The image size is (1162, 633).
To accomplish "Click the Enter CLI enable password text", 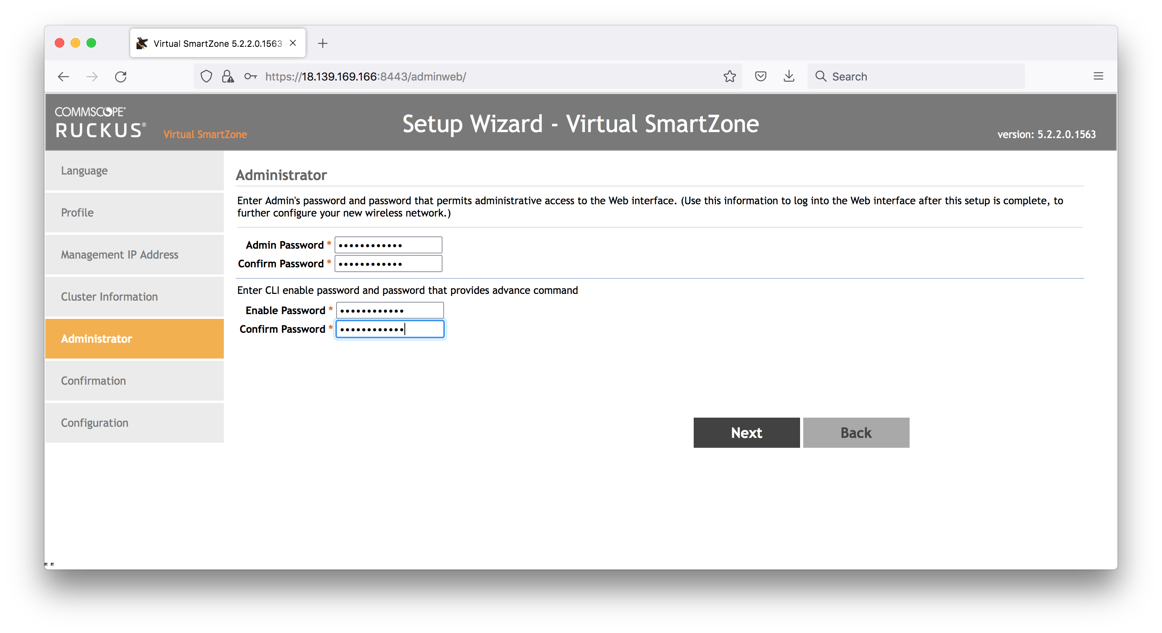I will (407, 290).
